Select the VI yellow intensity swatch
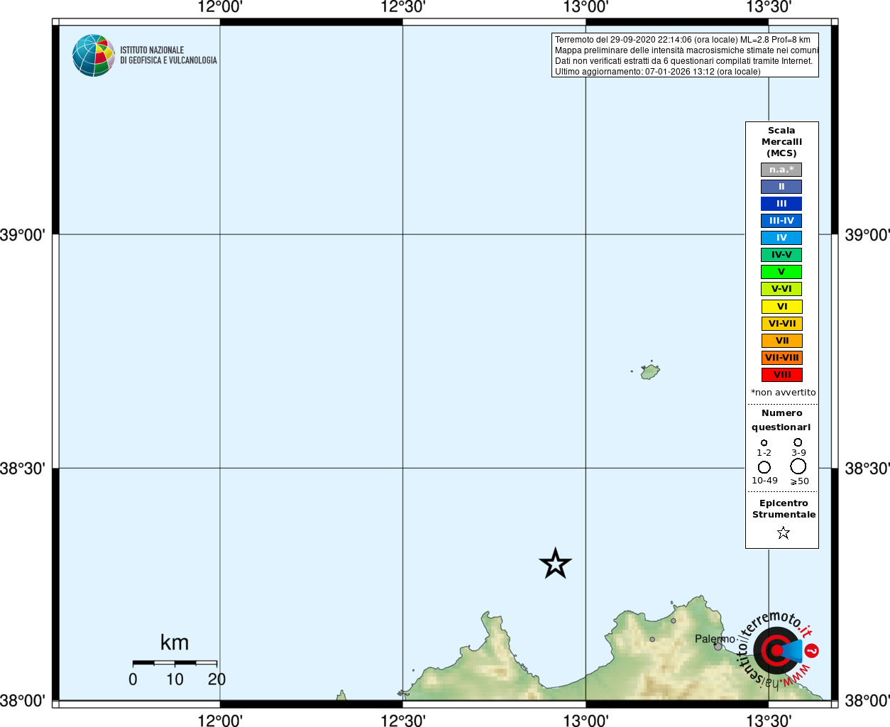Image resolution: width=890 pixels, height=727 pixels. point(781,307)
